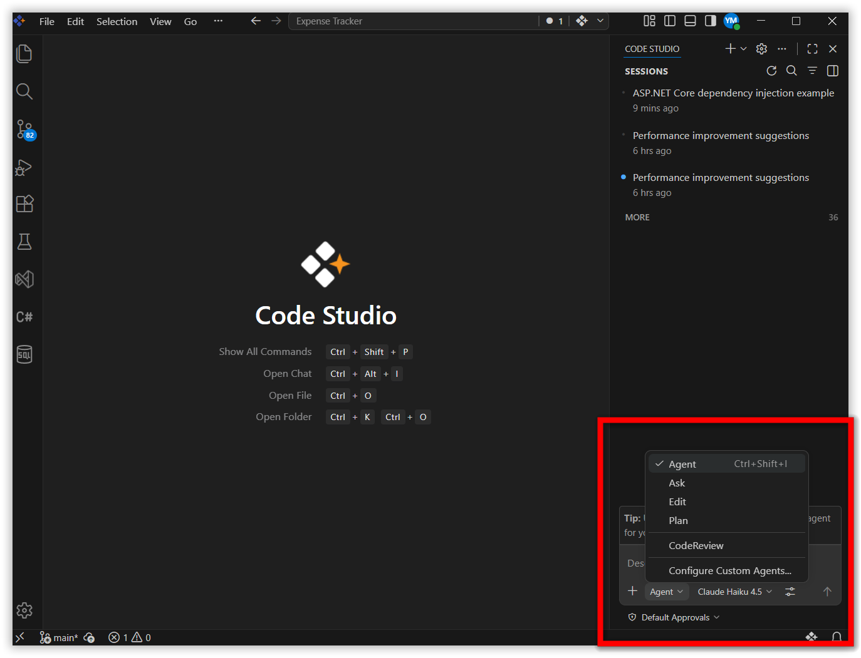Expand the Agent mode dropdown
This screenshot has width=861, height=658.
[667, 592]
